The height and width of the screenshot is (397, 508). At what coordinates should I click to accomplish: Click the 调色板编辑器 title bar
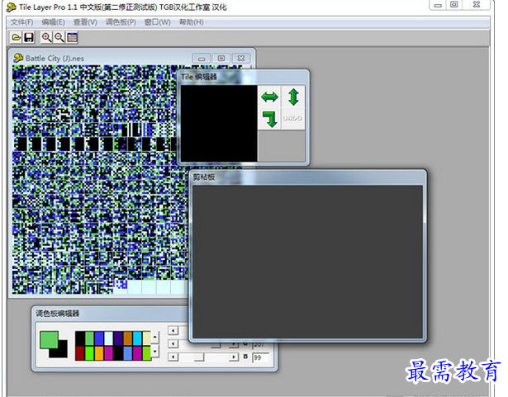[x=110, y=314]
